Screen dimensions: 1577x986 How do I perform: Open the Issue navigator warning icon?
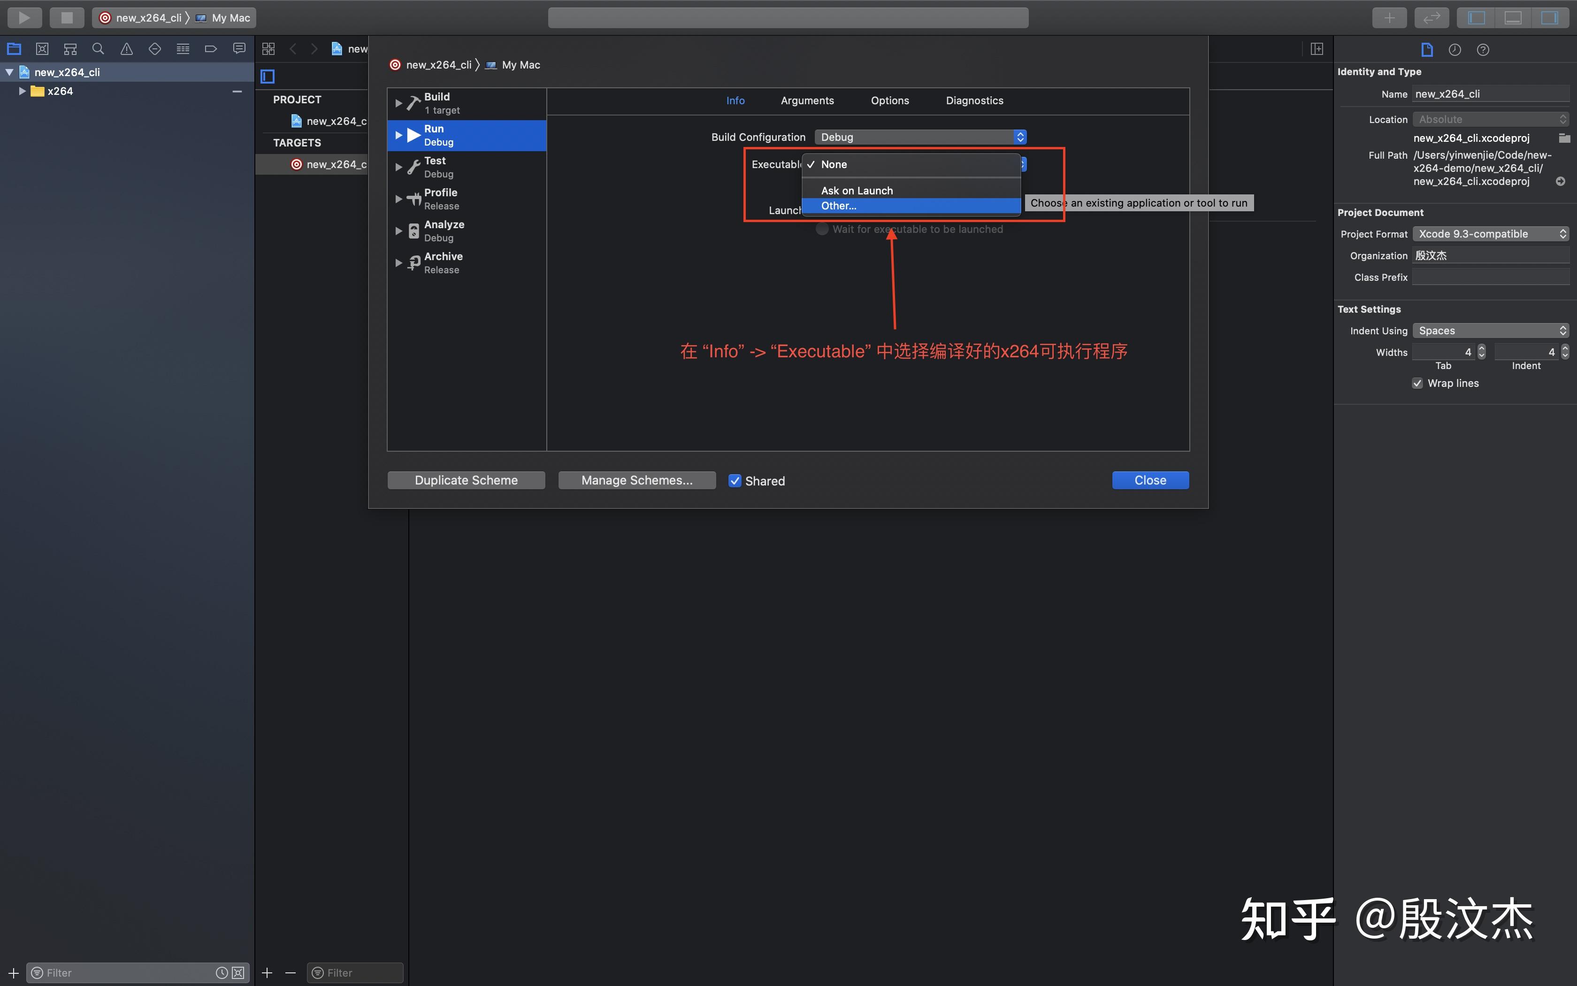coord(126,49)
